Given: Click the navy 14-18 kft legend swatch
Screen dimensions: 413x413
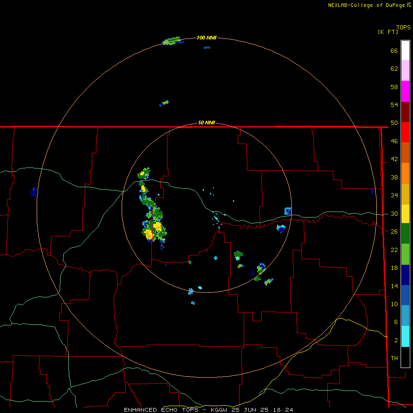Looking at the screenshot, I should tap(405, 275).
